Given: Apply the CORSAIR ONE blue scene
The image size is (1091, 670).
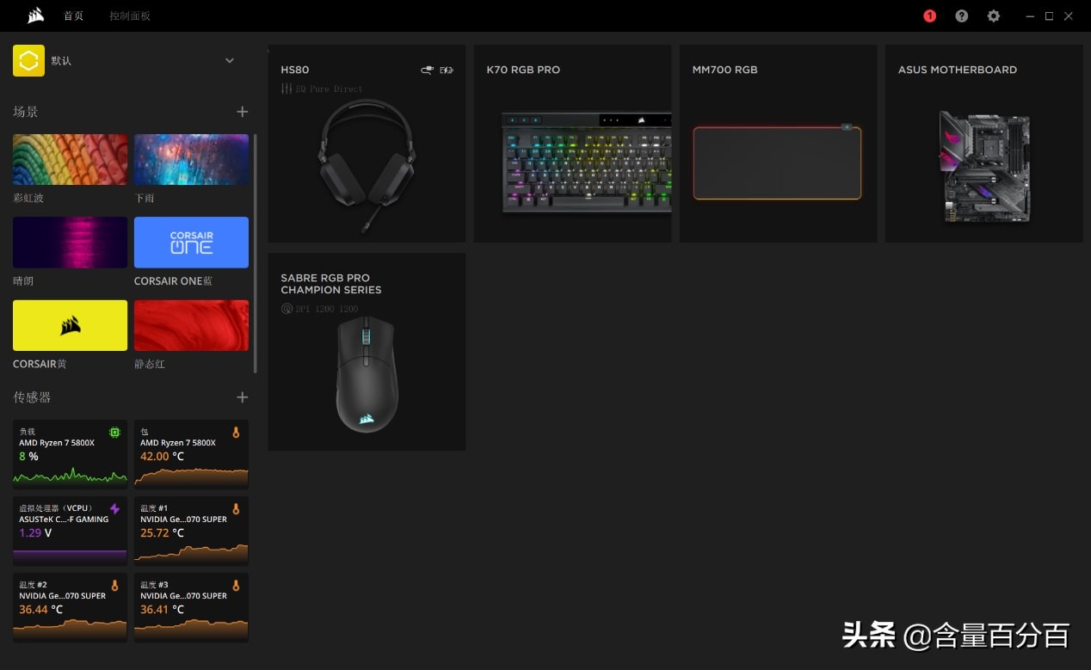Looking at the screenshot, I should [191, 243].
